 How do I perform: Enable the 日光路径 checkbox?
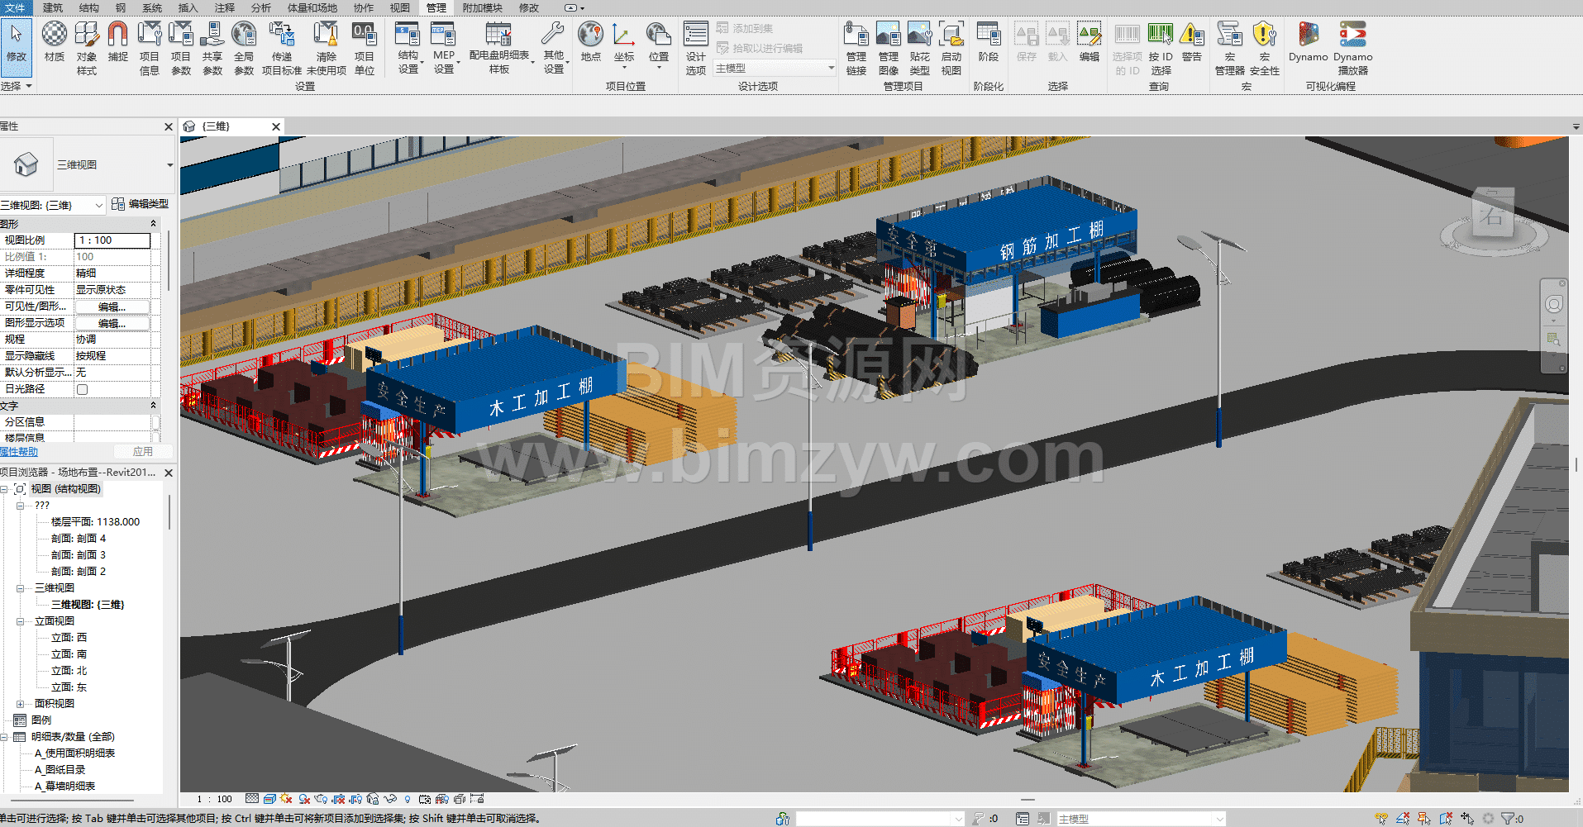click(x=82, y=389)
